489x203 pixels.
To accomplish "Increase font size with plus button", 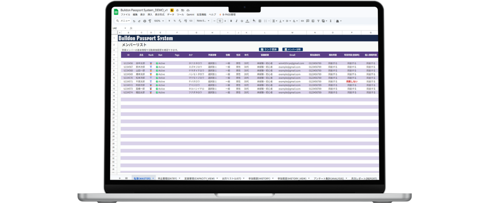I will [x=225, y=21].
